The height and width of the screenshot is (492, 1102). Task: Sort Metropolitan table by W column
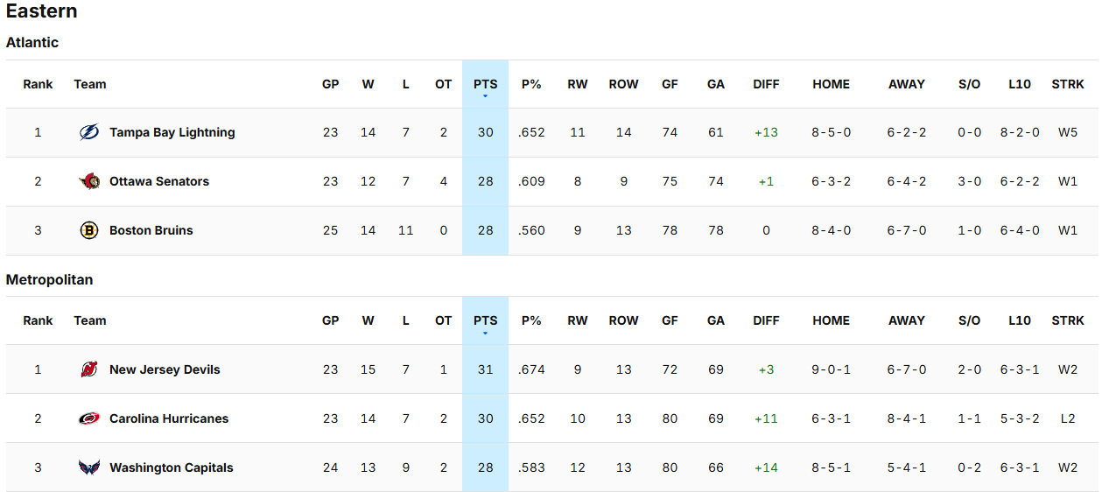click(x=368, y=321)
